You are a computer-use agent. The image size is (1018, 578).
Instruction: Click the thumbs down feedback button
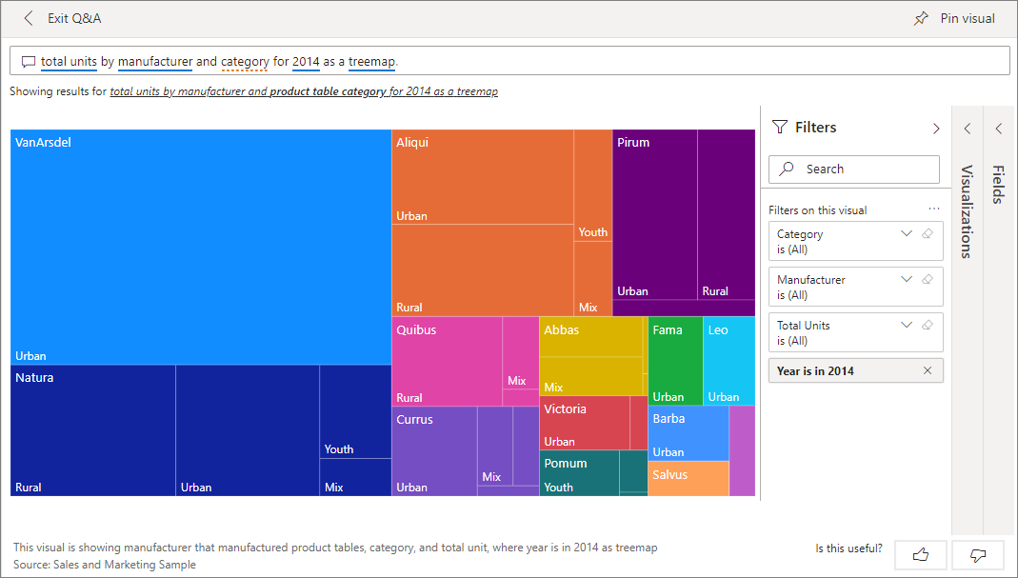point(977,554)
